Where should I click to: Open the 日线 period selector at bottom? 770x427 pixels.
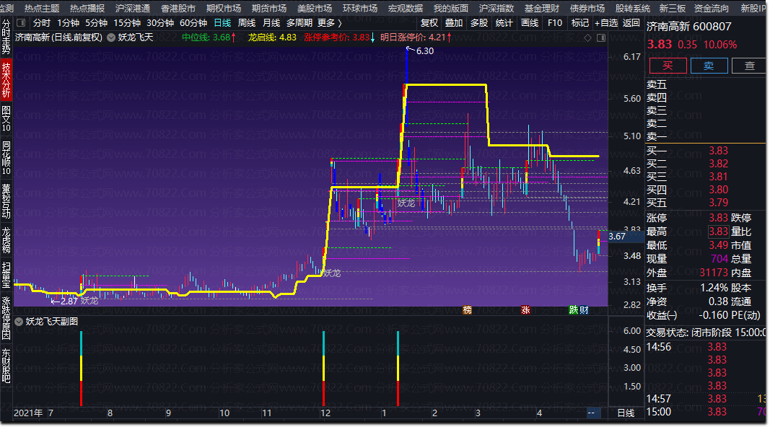tap(626, 413)
